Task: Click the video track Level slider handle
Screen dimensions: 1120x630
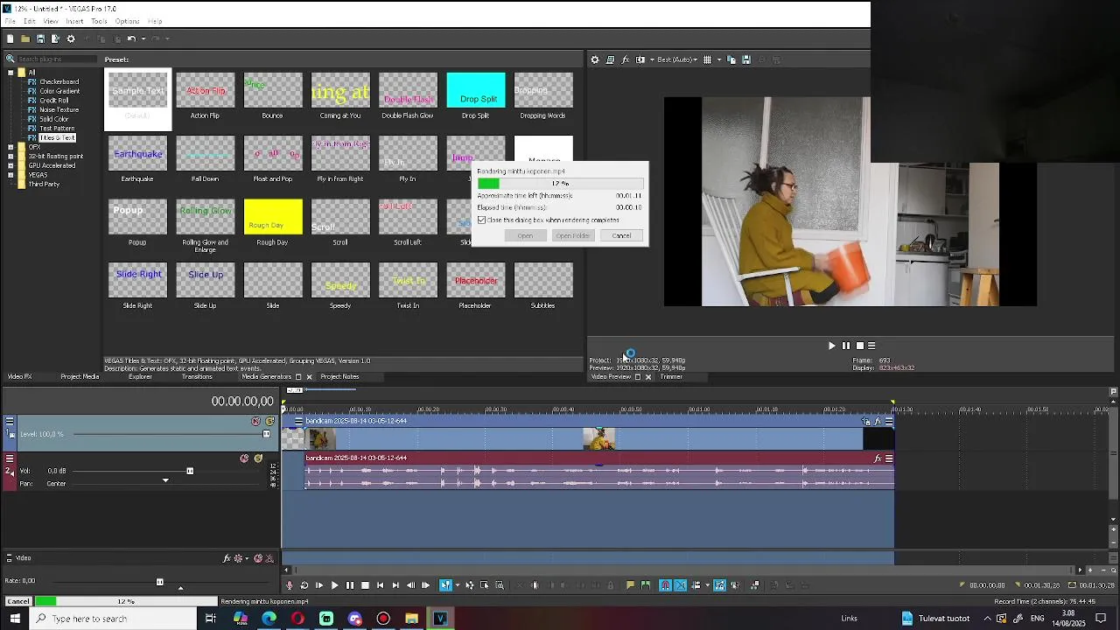Action: (x=266, y=434)
